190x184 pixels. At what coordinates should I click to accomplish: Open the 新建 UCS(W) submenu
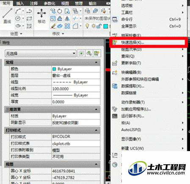[x=149, y=148]
